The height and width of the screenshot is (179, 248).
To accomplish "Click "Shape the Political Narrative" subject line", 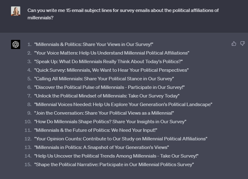I will click(x=114, y=165).
